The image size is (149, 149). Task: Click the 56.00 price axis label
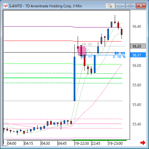(x=137, y=66)
